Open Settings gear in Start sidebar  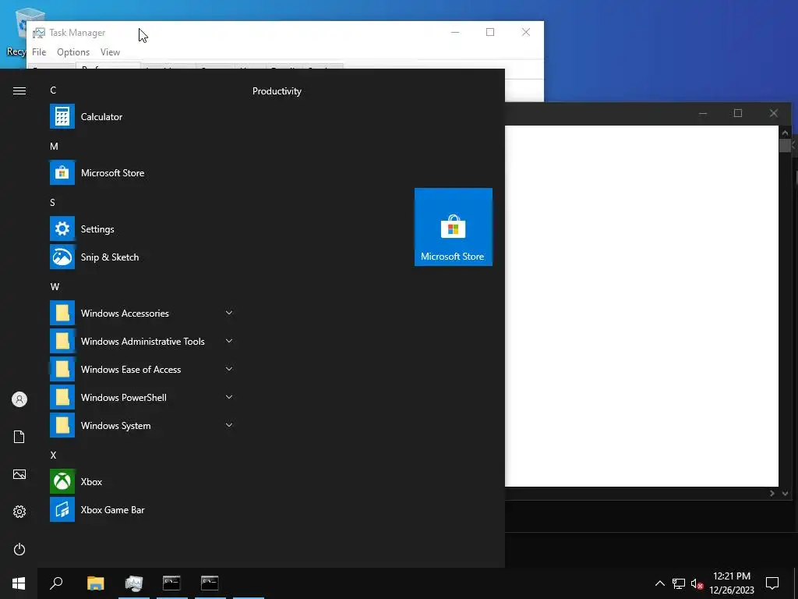pyautogui.click(x=19, y=512)
